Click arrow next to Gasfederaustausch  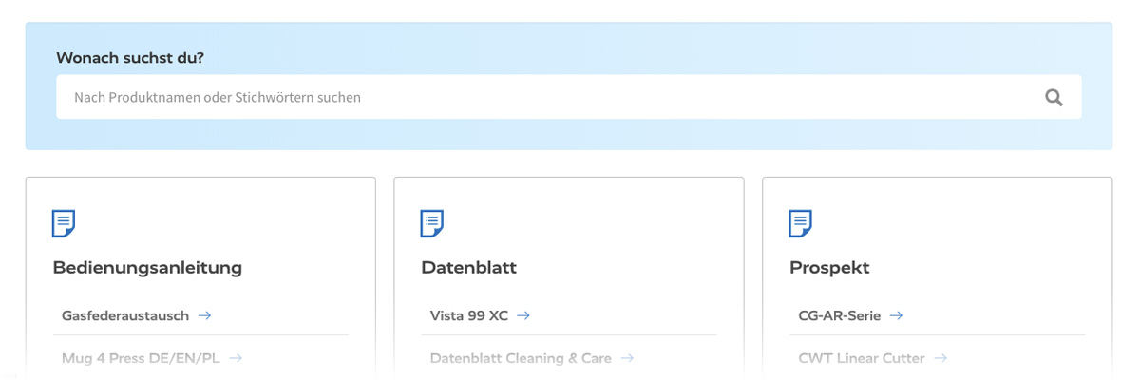tap(204, 315)
